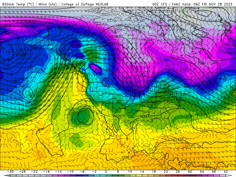Click the -30 value on temperature scale
The image size is (236, 177).
(10, 172)
